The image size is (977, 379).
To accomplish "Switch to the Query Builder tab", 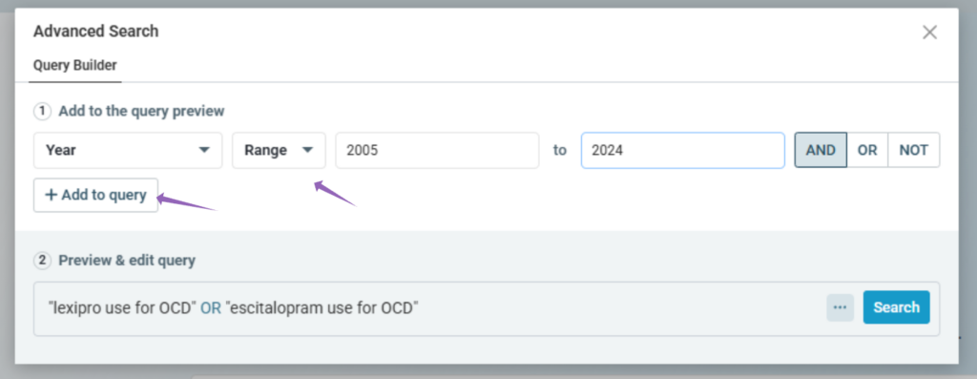I will pos(74,65).
